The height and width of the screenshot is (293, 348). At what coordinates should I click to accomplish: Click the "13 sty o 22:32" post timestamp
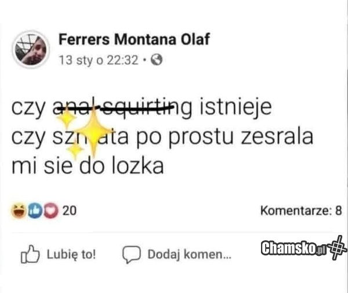click(99, 60)
